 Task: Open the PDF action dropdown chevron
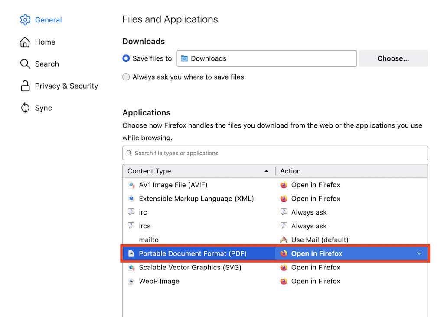coord(419,254)
